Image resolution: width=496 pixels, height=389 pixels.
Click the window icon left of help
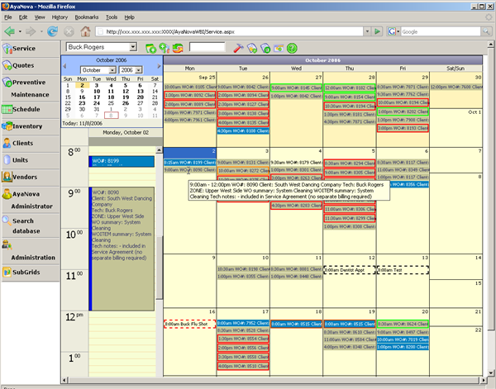pos(279,48)
